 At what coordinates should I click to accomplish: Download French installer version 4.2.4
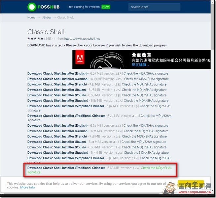click(57, 137)
